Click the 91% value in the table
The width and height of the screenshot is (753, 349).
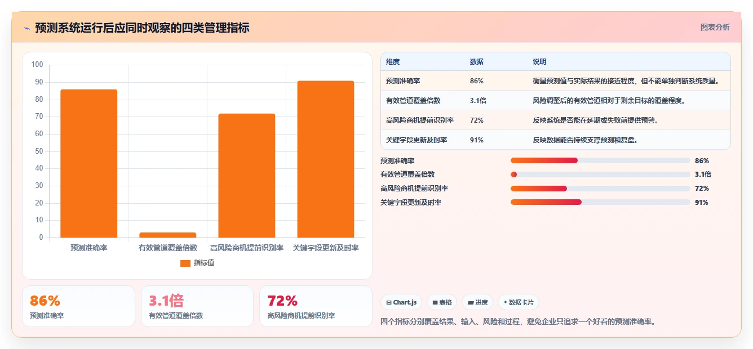click(476, 140)
